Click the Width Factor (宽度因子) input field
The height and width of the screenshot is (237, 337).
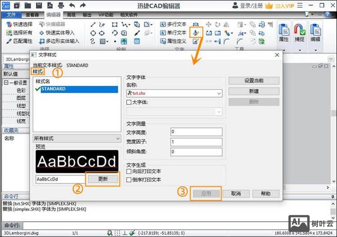[x=196, y=142]
